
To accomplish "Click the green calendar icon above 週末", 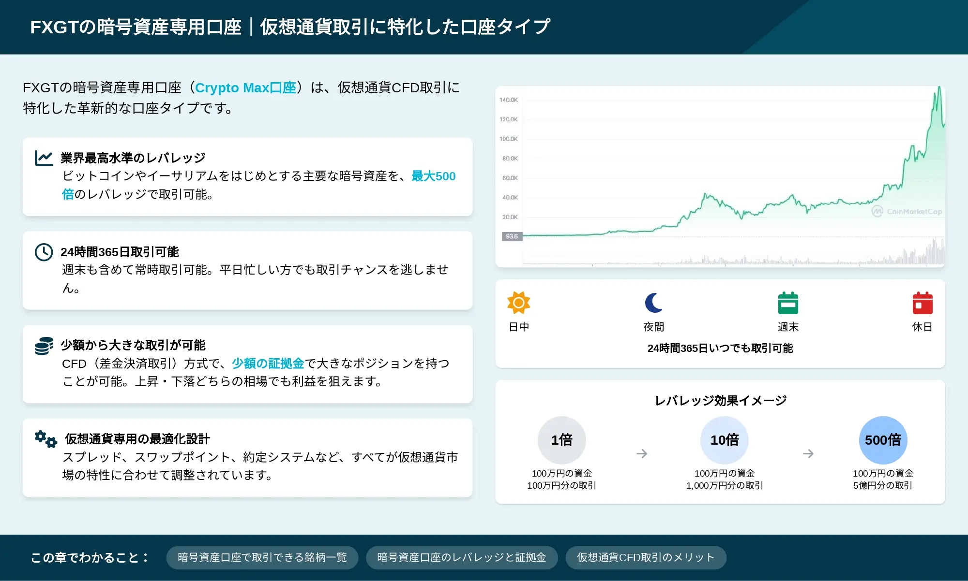I will (788, 303).
